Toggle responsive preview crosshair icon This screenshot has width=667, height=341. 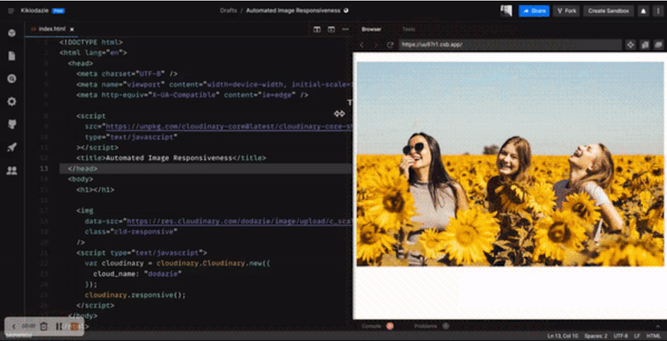[x=630, y=45]
